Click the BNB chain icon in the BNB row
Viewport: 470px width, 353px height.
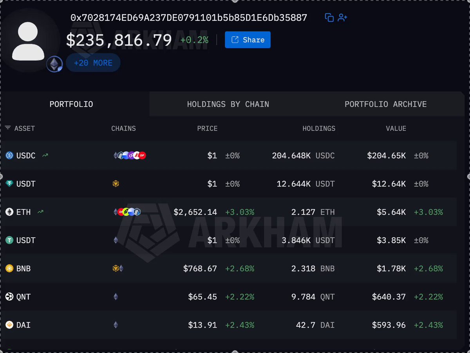coord(116,269)
